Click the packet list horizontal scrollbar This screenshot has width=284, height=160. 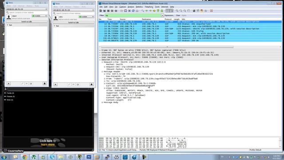pyautogui.click(x=167, y=47)
